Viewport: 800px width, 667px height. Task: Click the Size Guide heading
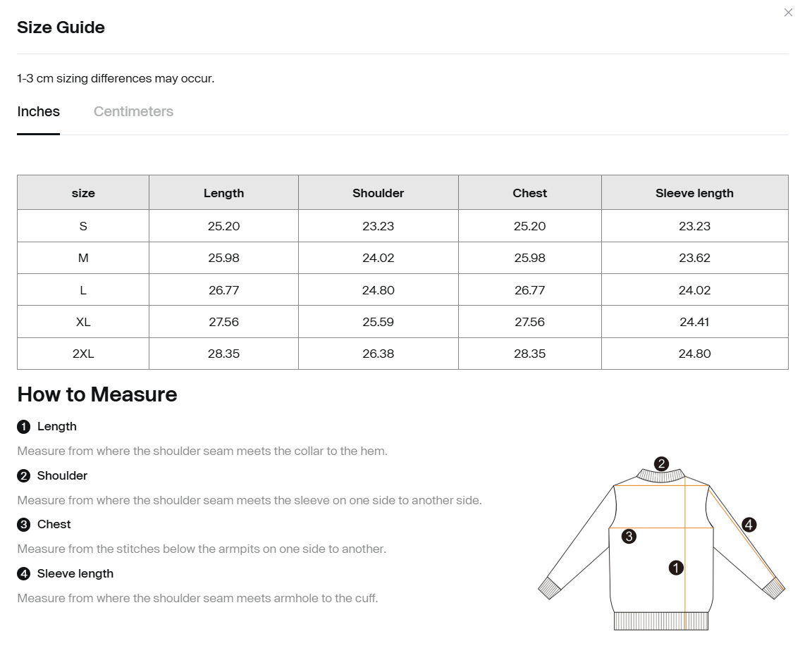(61, 27)
